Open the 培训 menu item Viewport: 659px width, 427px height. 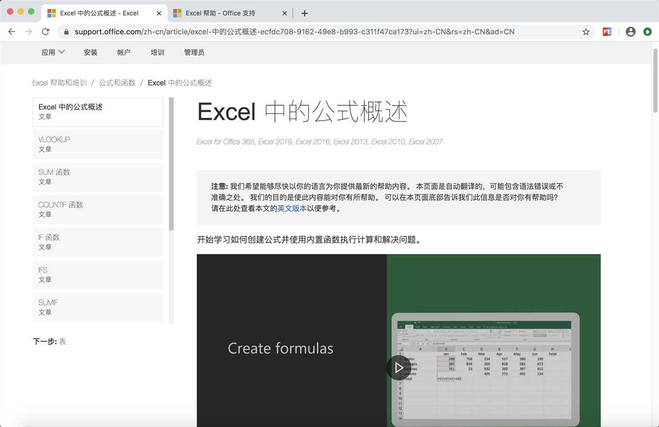[x=157, y=52]
